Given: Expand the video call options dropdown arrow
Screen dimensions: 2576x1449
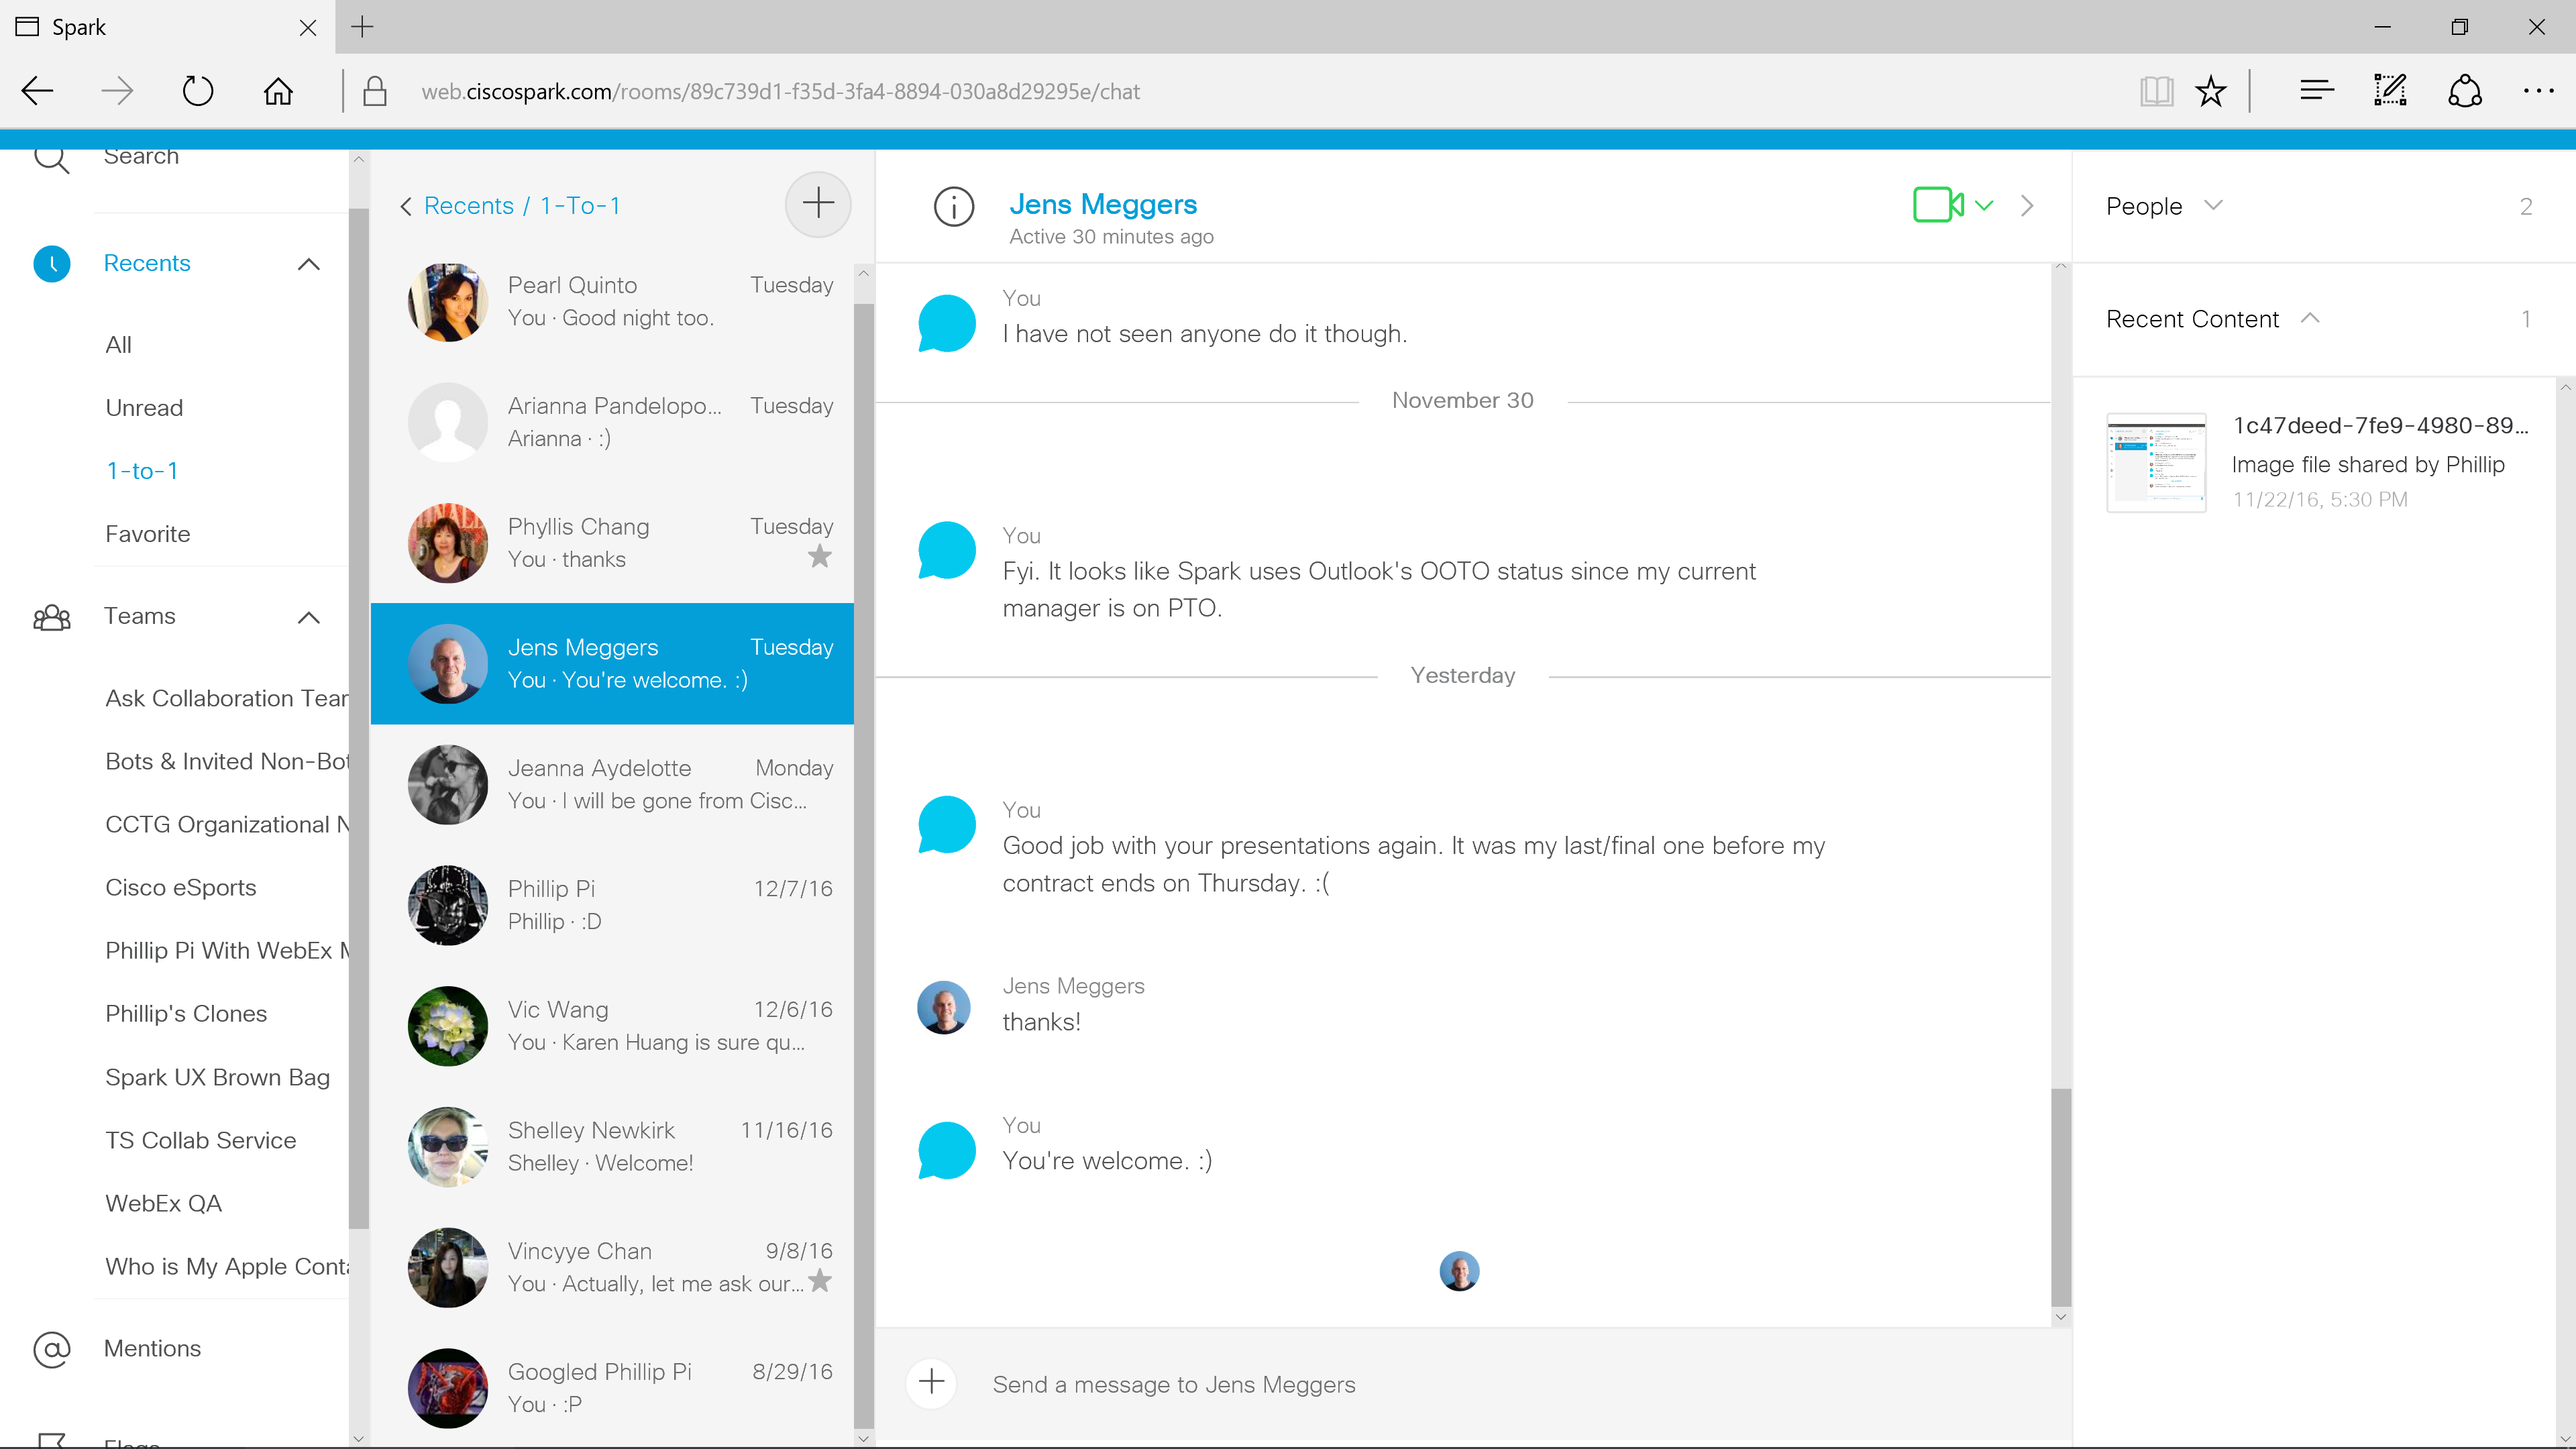Looking at the screenshot, I should [1984, 205].
